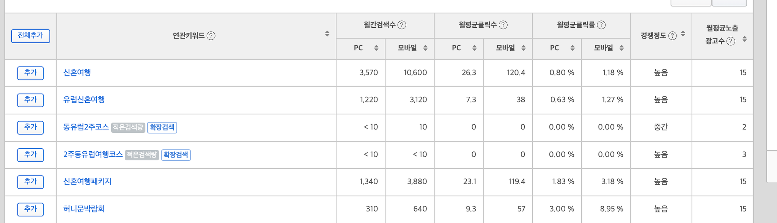
Task: Sort 월평균클릭수 PC column
Action: tap(474, 48)
